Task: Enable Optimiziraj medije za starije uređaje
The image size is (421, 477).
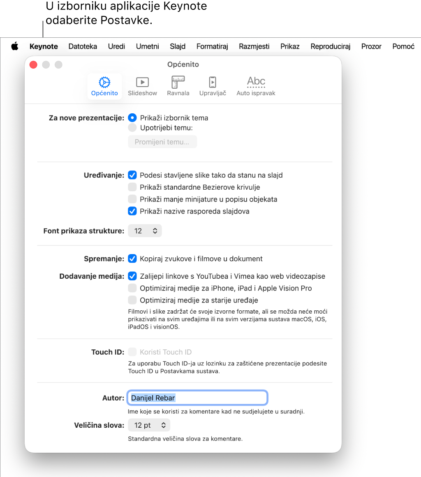Action: 132,300
